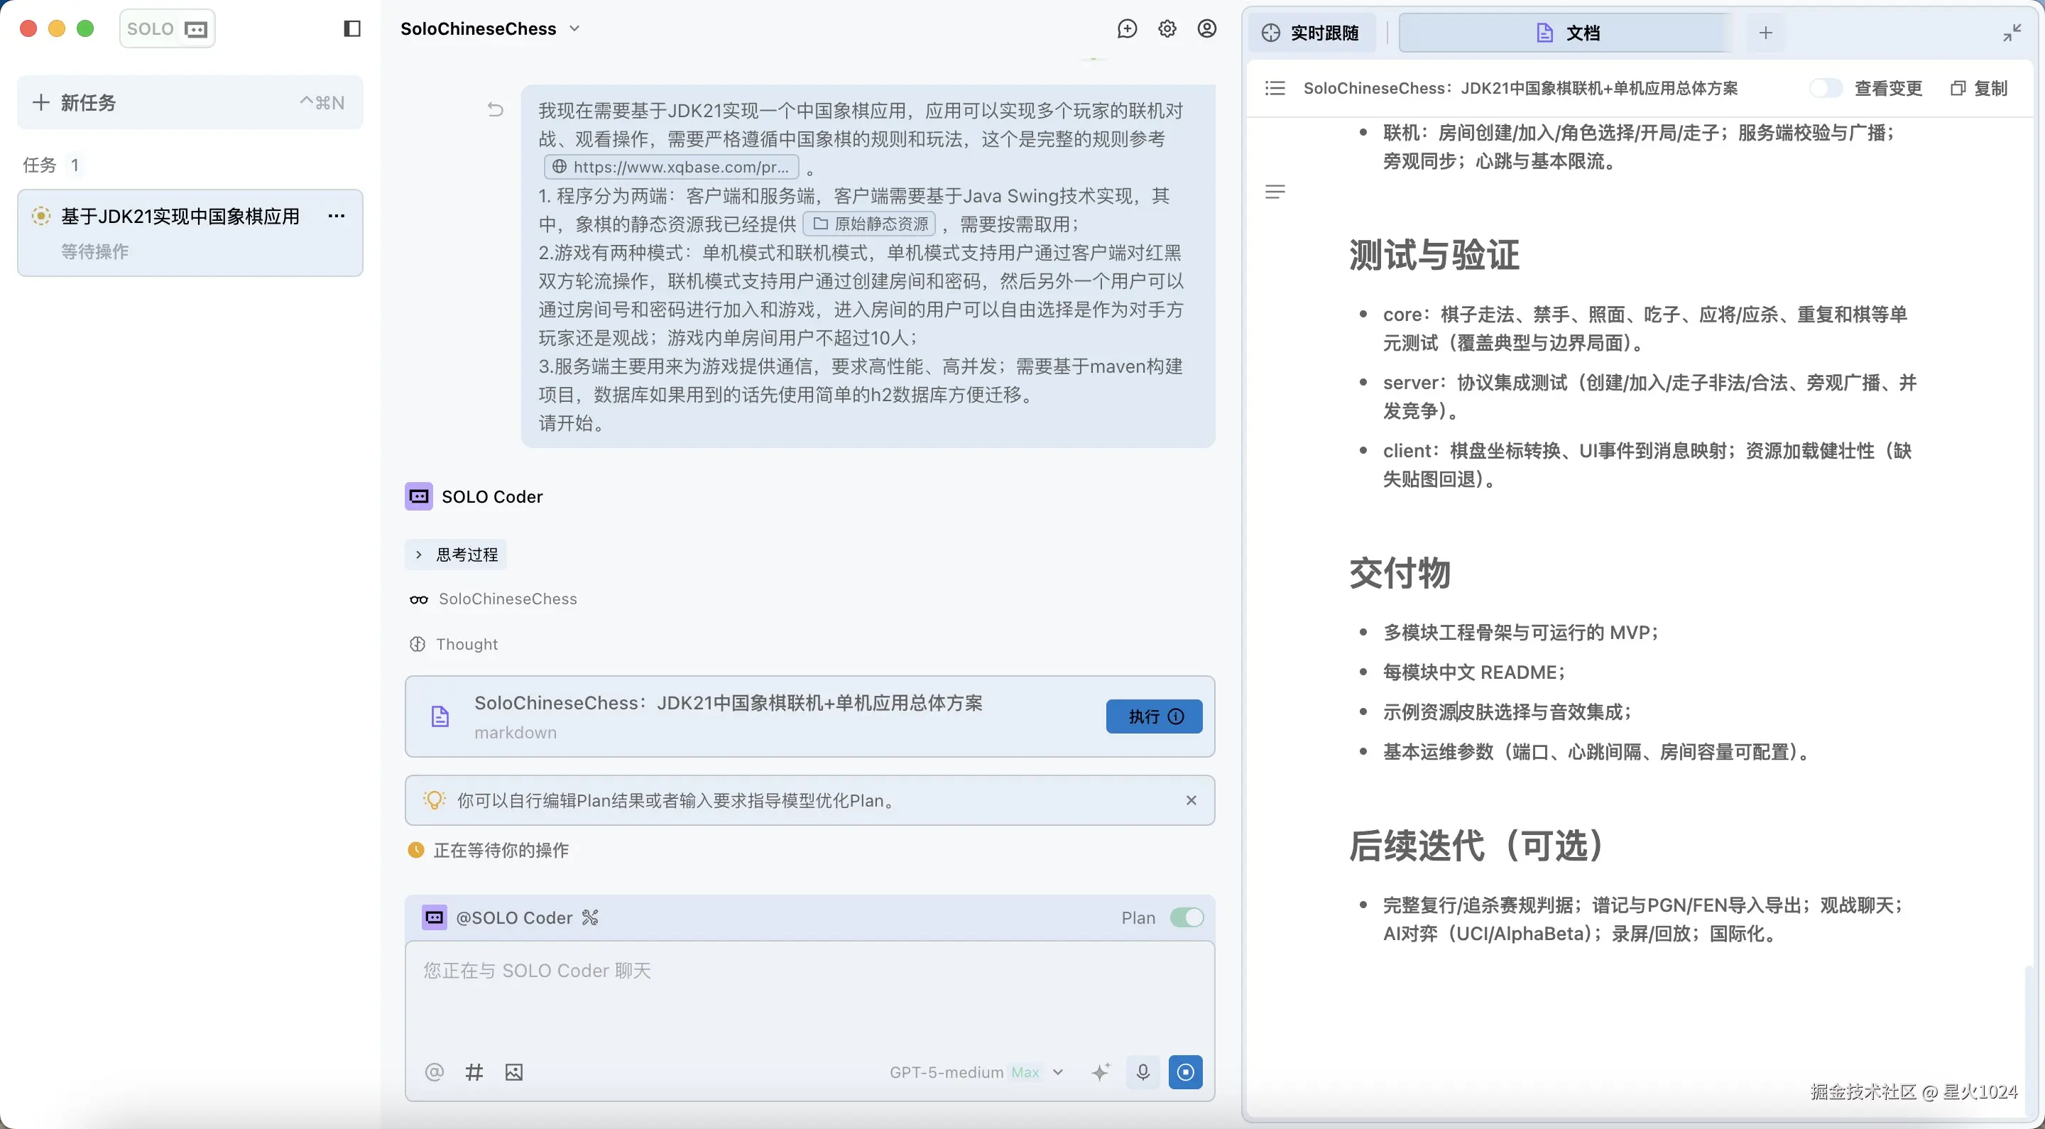Viewport: 2045px width, 1129px height.
Task: Click the hashtag context icon
Action: [x=474, y=1071]
